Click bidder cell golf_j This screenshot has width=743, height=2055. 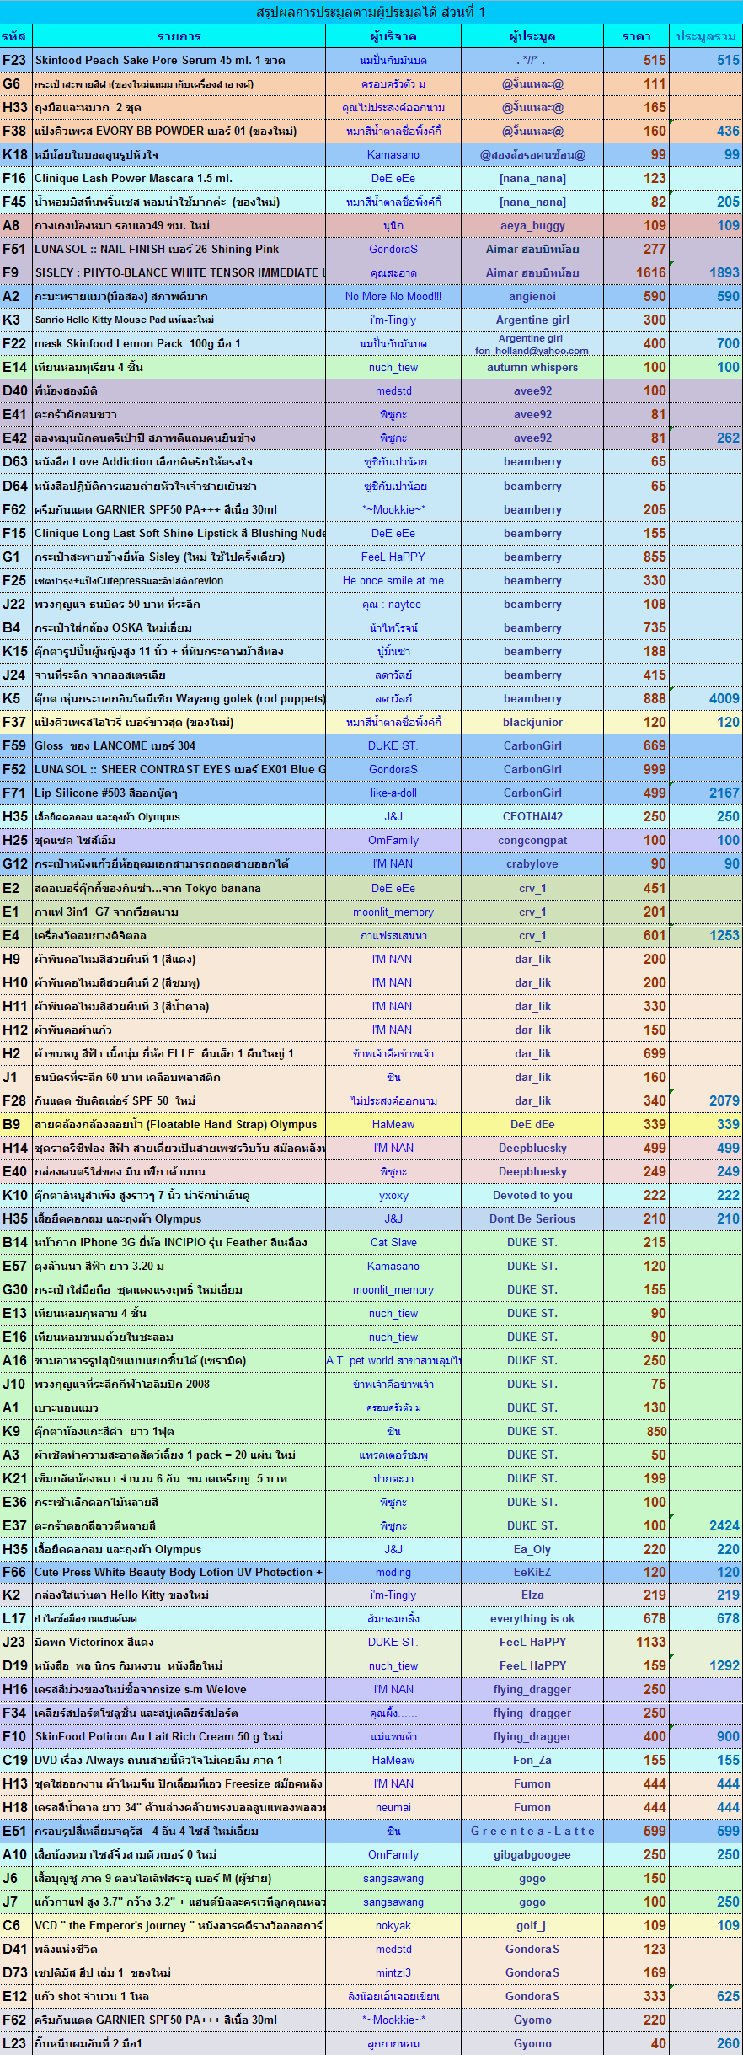point(532,1925)
